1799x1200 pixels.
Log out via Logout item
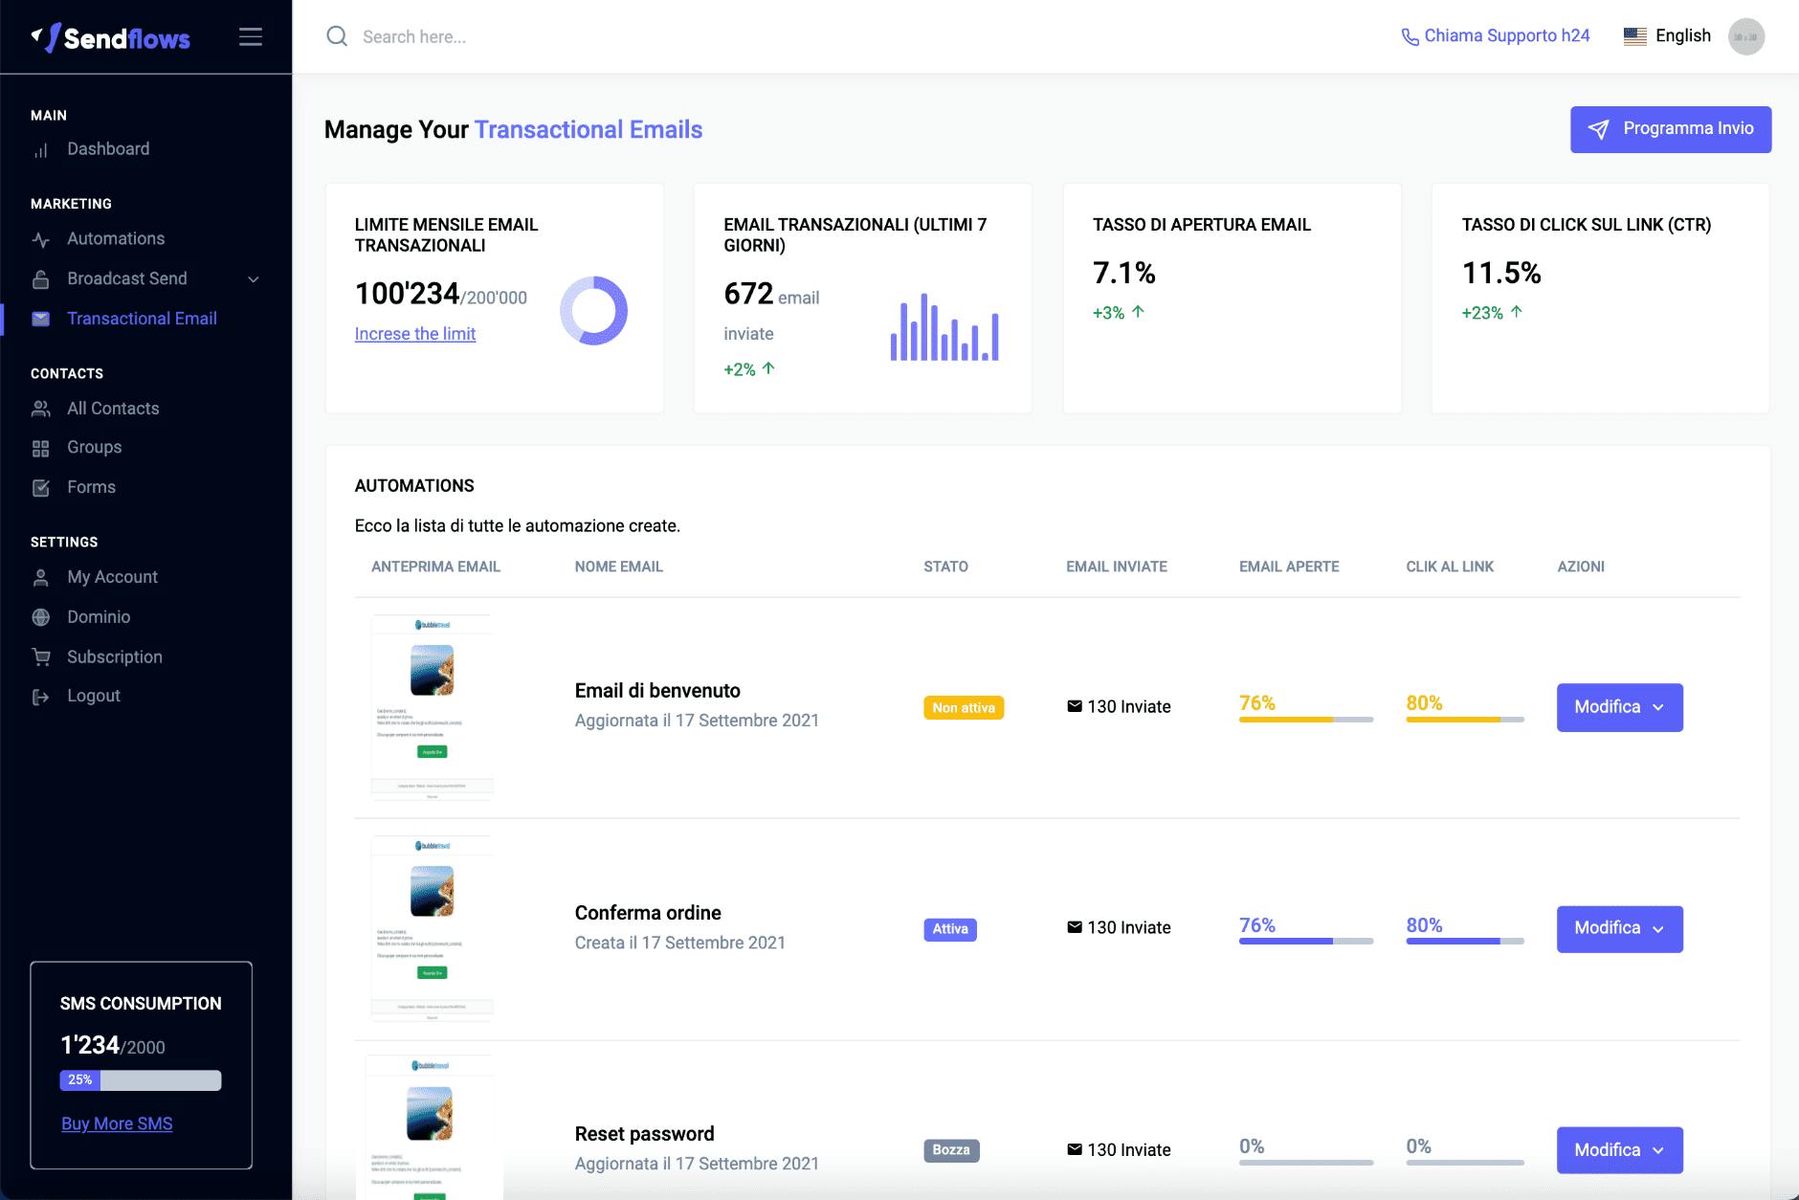pyautogui.click(x=94, y=696)
